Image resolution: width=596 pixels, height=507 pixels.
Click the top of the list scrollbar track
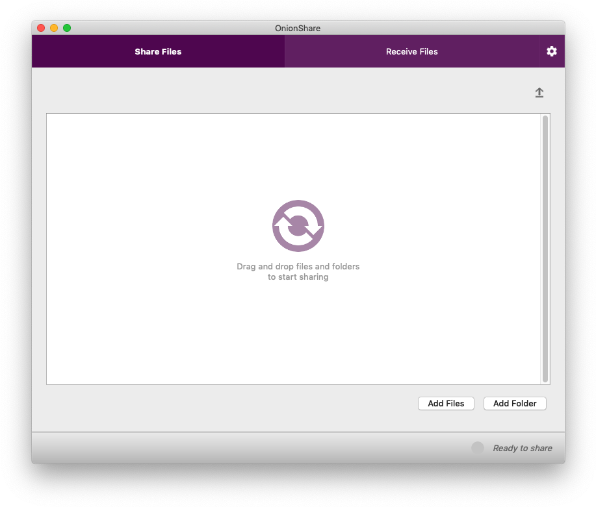545,122
